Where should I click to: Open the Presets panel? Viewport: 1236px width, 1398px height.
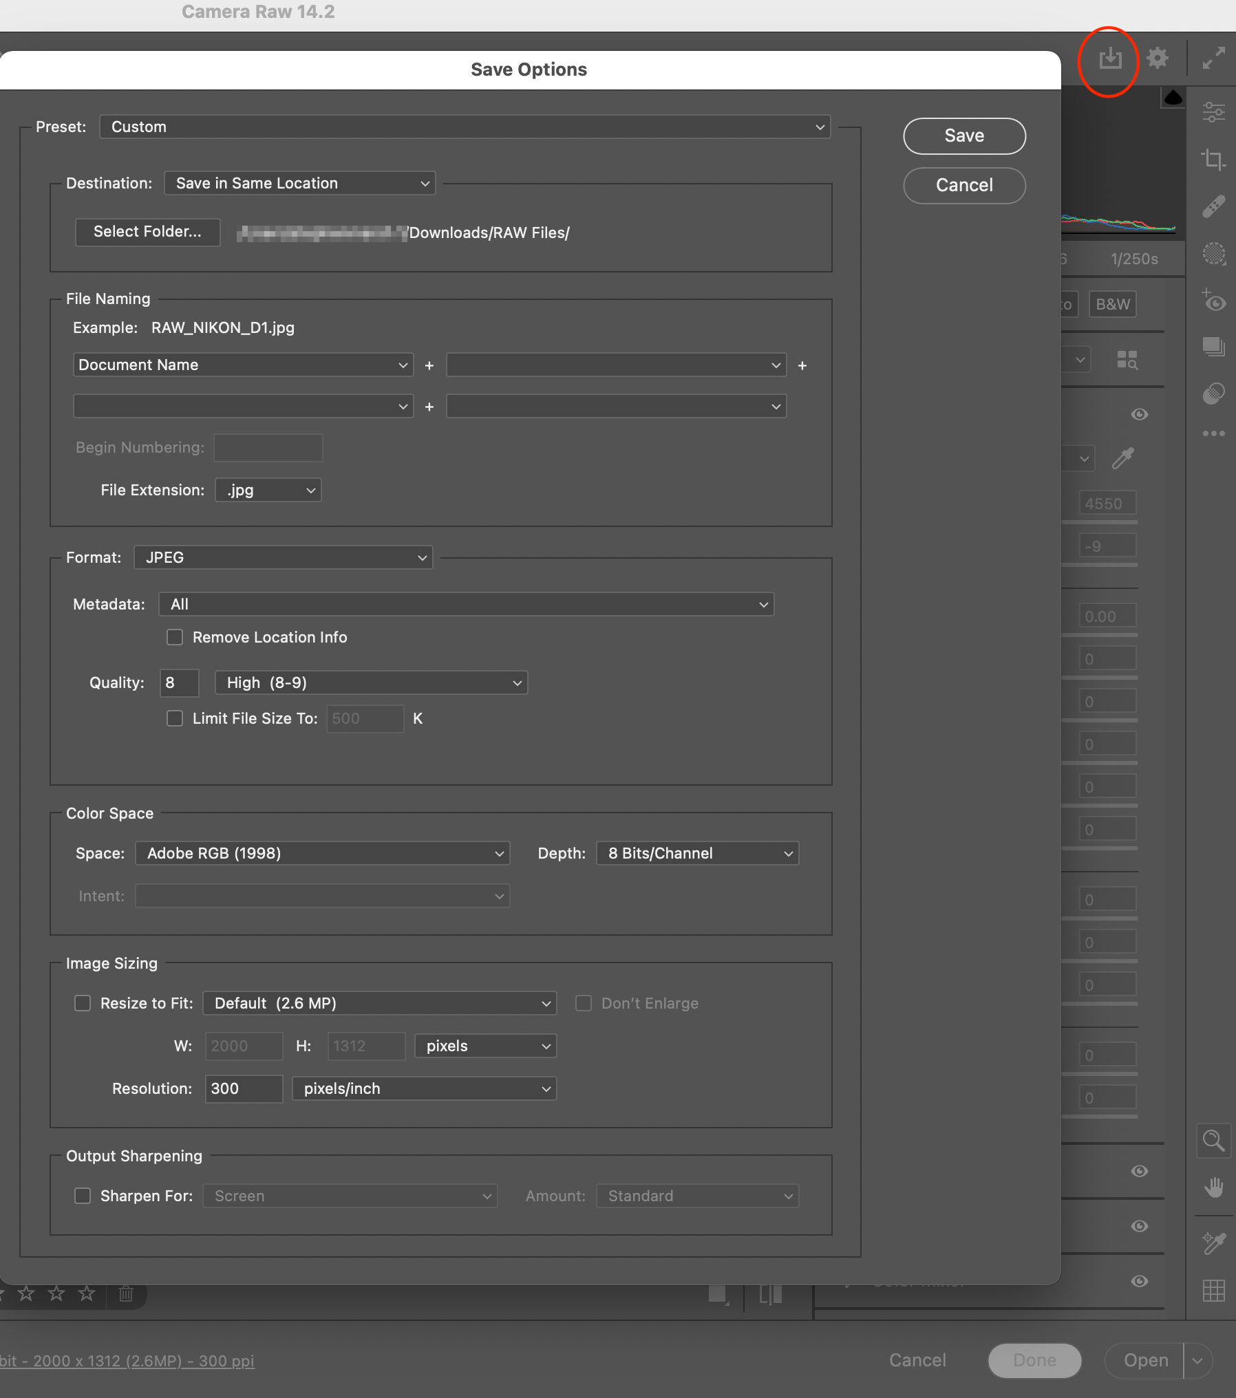click(x=1214, y=347)
